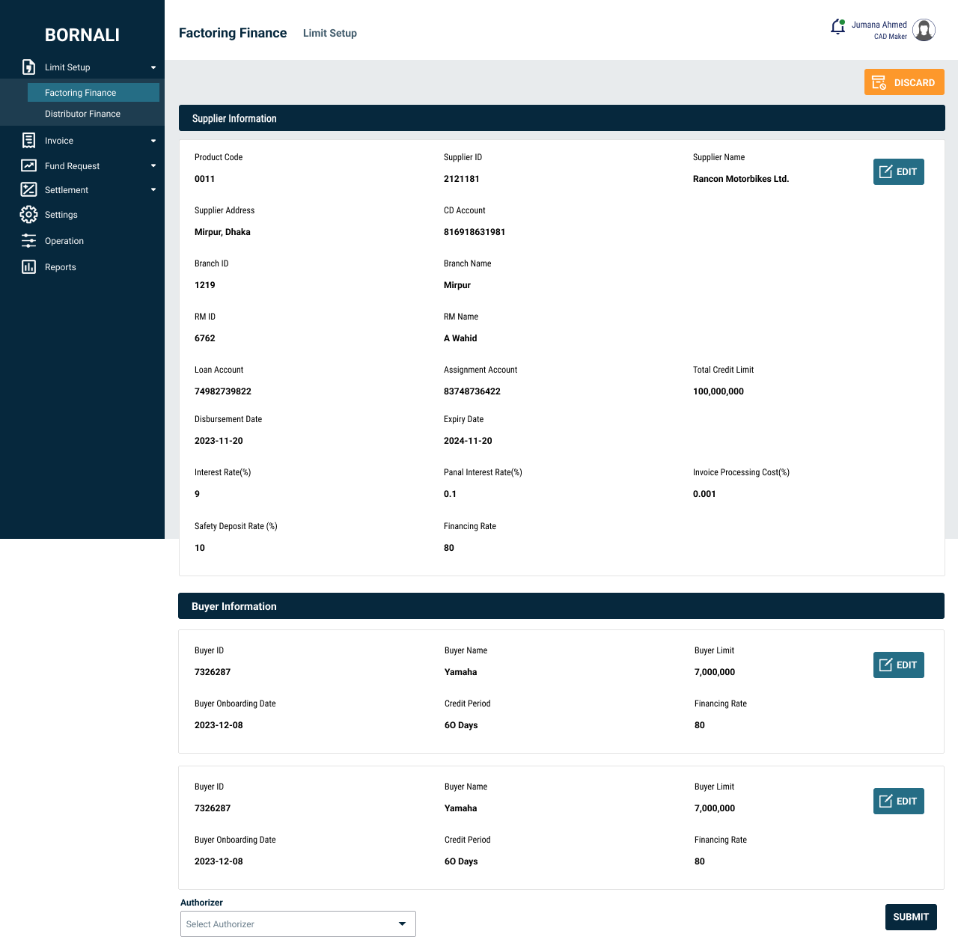
Task: Open the Fund Request menu item
Action: 72,166
